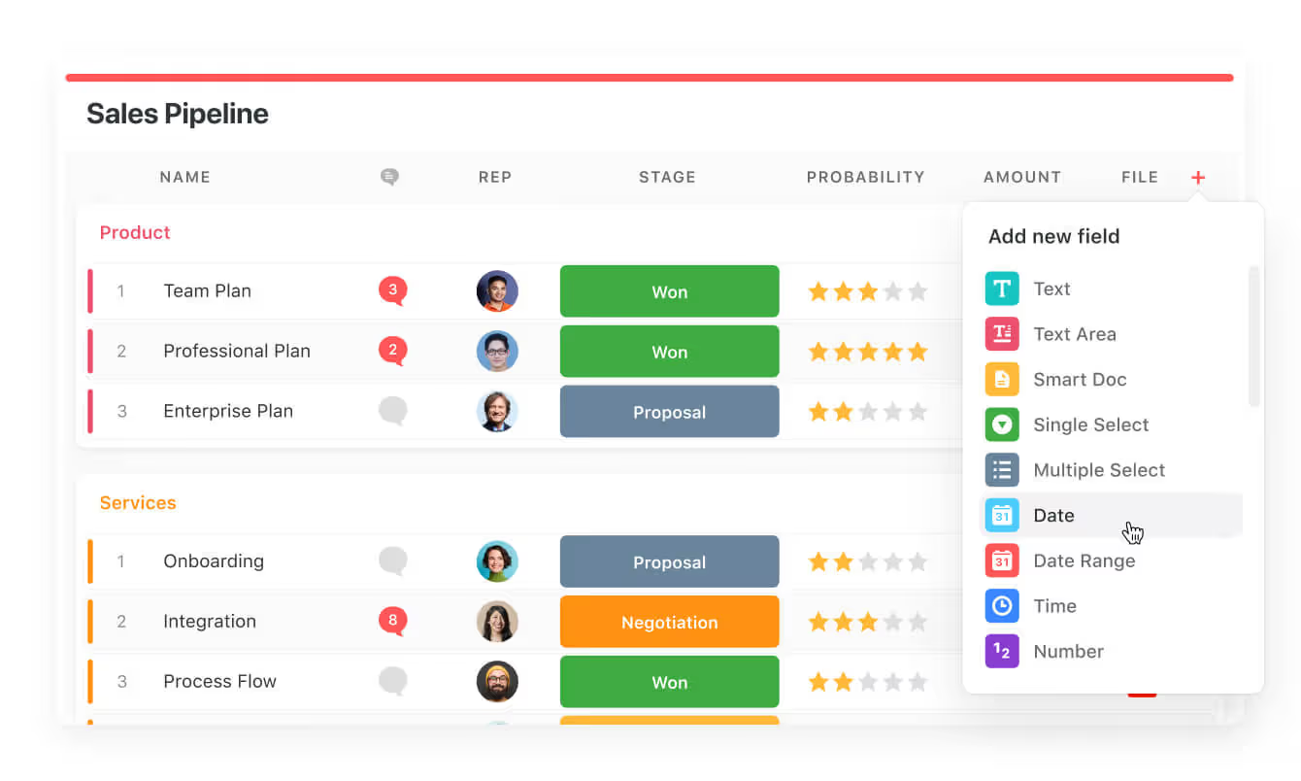This screenshot has height=781, width=1301.
Task: Click the Add new field panel scrollbar
Action: click(x=1253, y=336)
